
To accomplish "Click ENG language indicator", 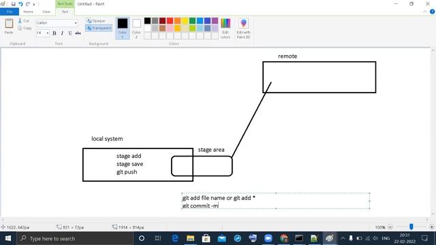I will 386,238.
